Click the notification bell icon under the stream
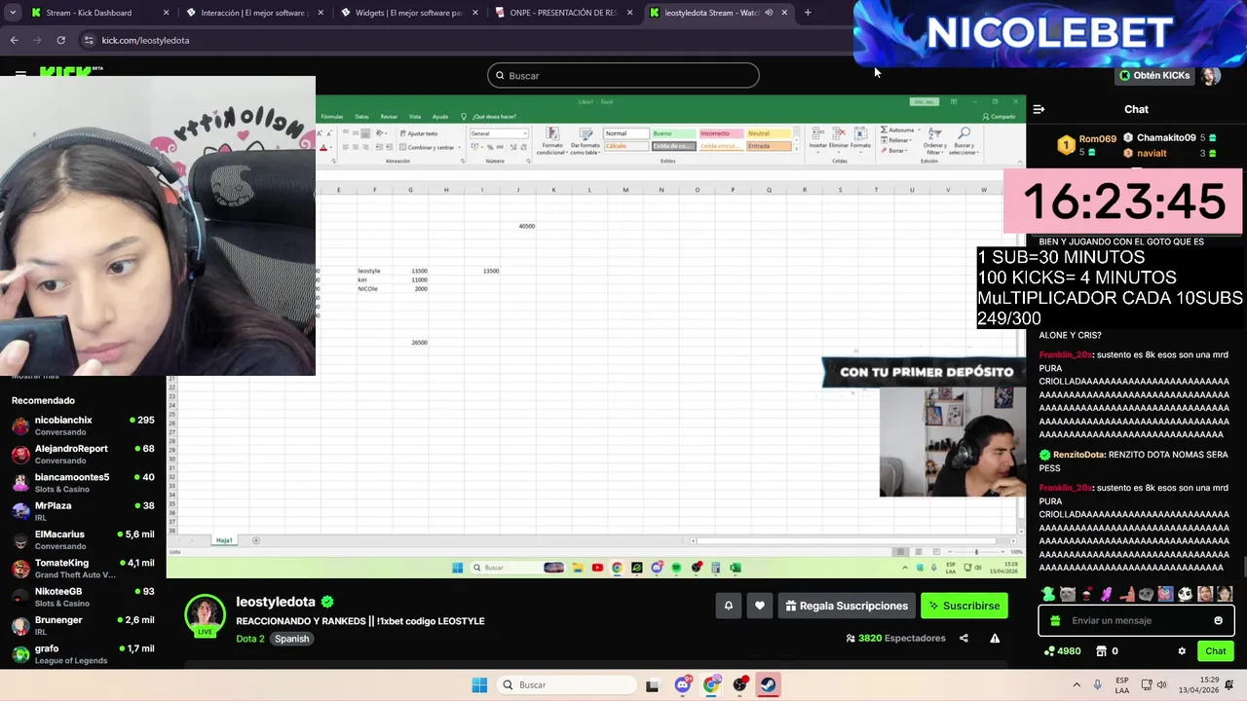The height and width of the screenshot is (701, 1247). tap(728, 606)
